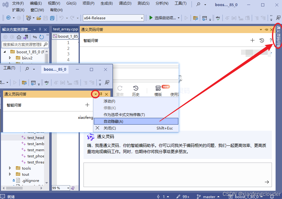Viewport: 282px width, 199px height.
Task: Switch to the test_array.cpp editor tab
Action: (65, 29)
